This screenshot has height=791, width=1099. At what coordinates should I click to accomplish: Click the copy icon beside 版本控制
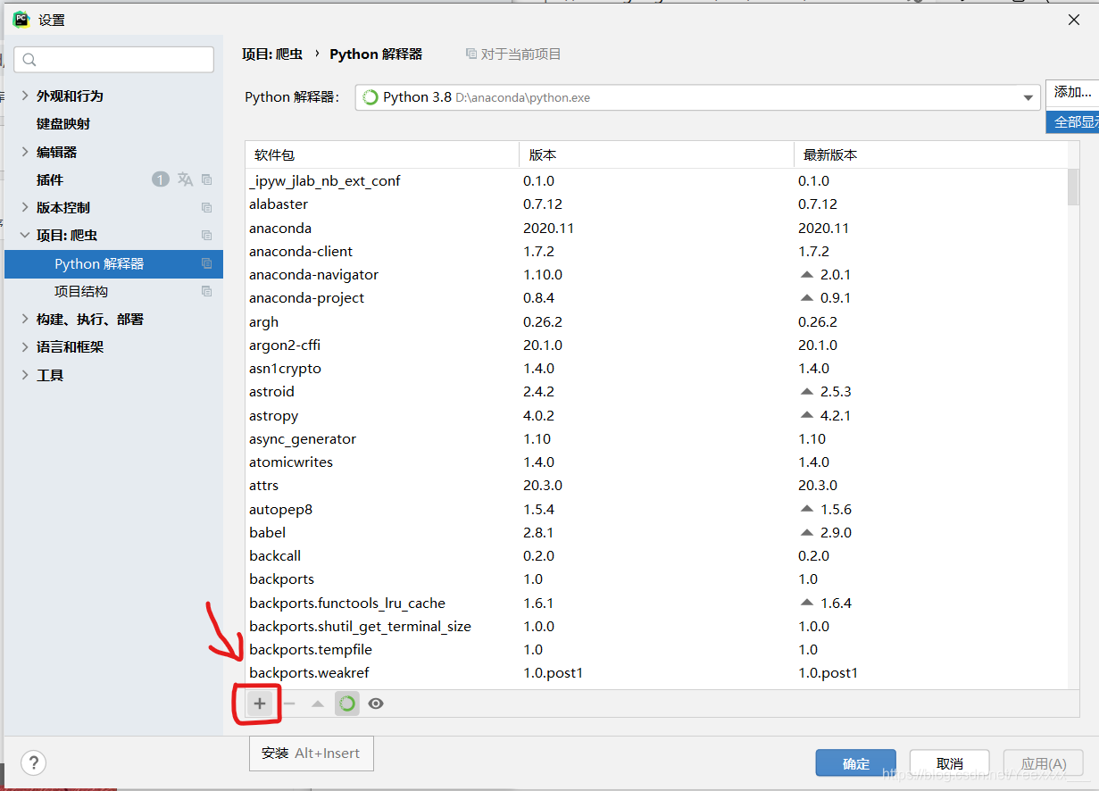point(207,208)
